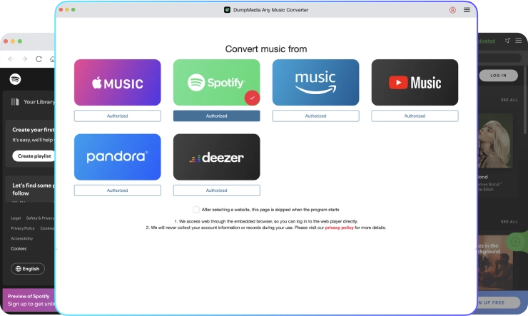Open the English language selector in Spotify

[28, 268]
